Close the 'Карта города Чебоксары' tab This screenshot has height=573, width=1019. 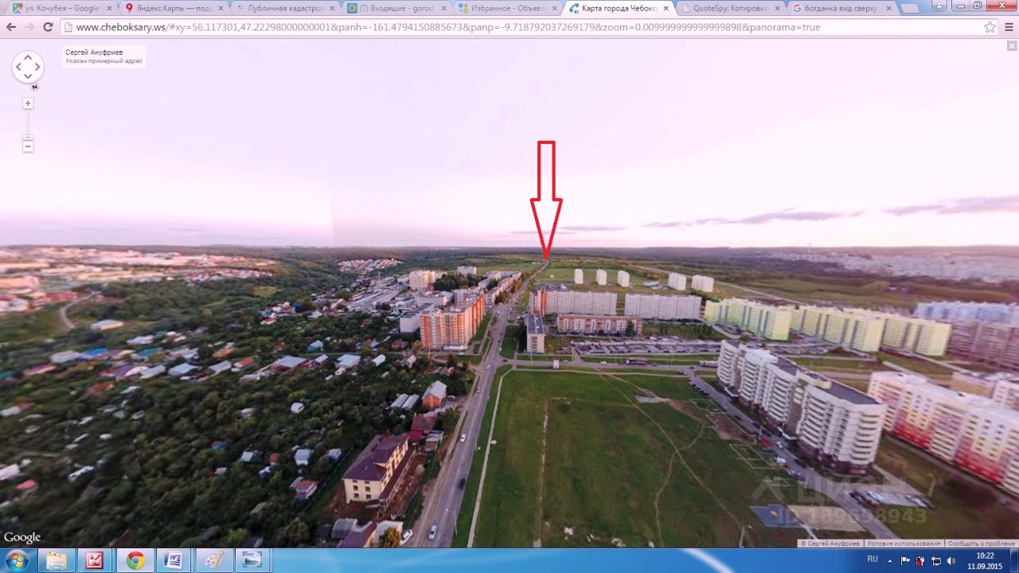pos(665,8)
